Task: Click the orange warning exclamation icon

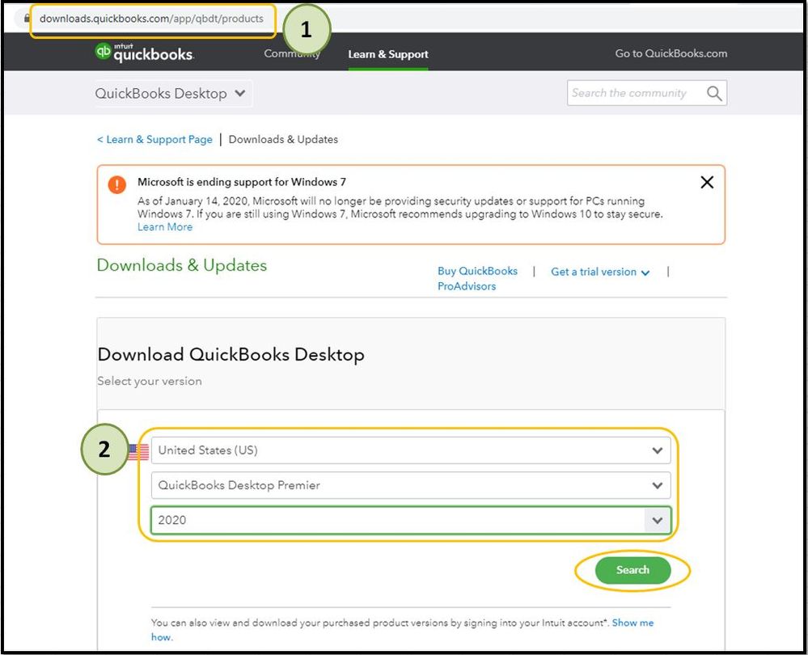Action: click(x=117, y=184)
